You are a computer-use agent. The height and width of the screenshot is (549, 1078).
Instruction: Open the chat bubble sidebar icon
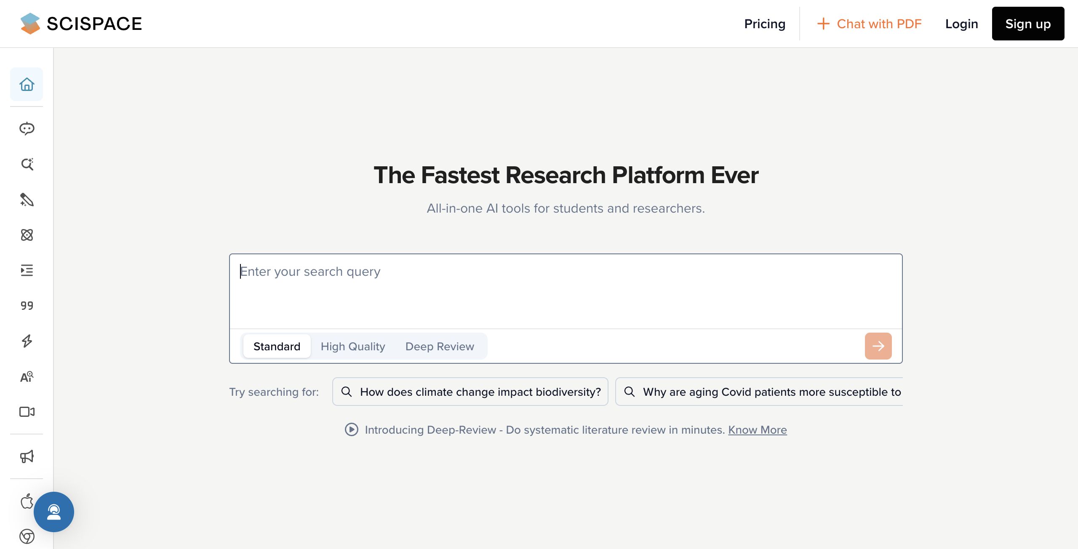tap(27, 128)
